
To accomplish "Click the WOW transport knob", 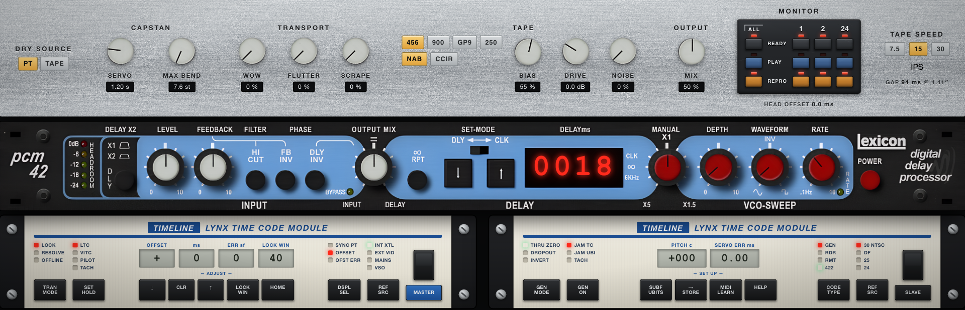I will tap(252, 51).
